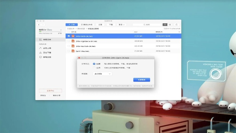Go forward with the right arrow
236x133 pixels.
(43, 25)
